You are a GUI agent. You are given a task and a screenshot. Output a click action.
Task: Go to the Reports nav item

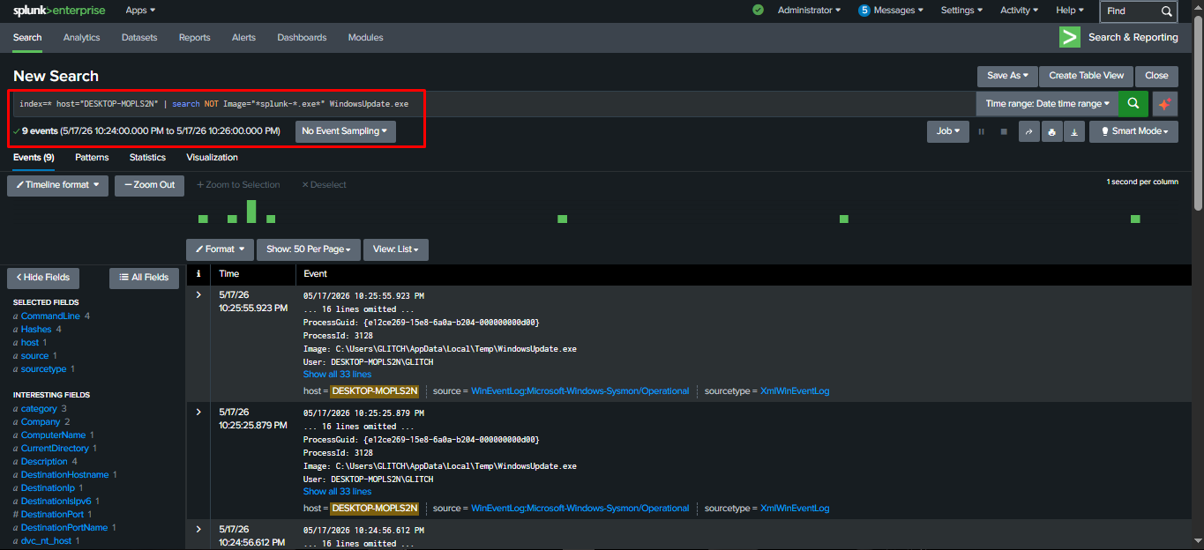(x=194, y=38)
